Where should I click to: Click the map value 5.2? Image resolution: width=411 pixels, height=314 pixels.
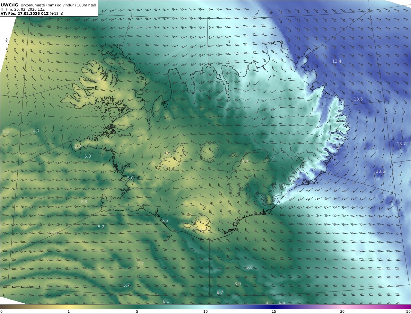click(101, 227)
